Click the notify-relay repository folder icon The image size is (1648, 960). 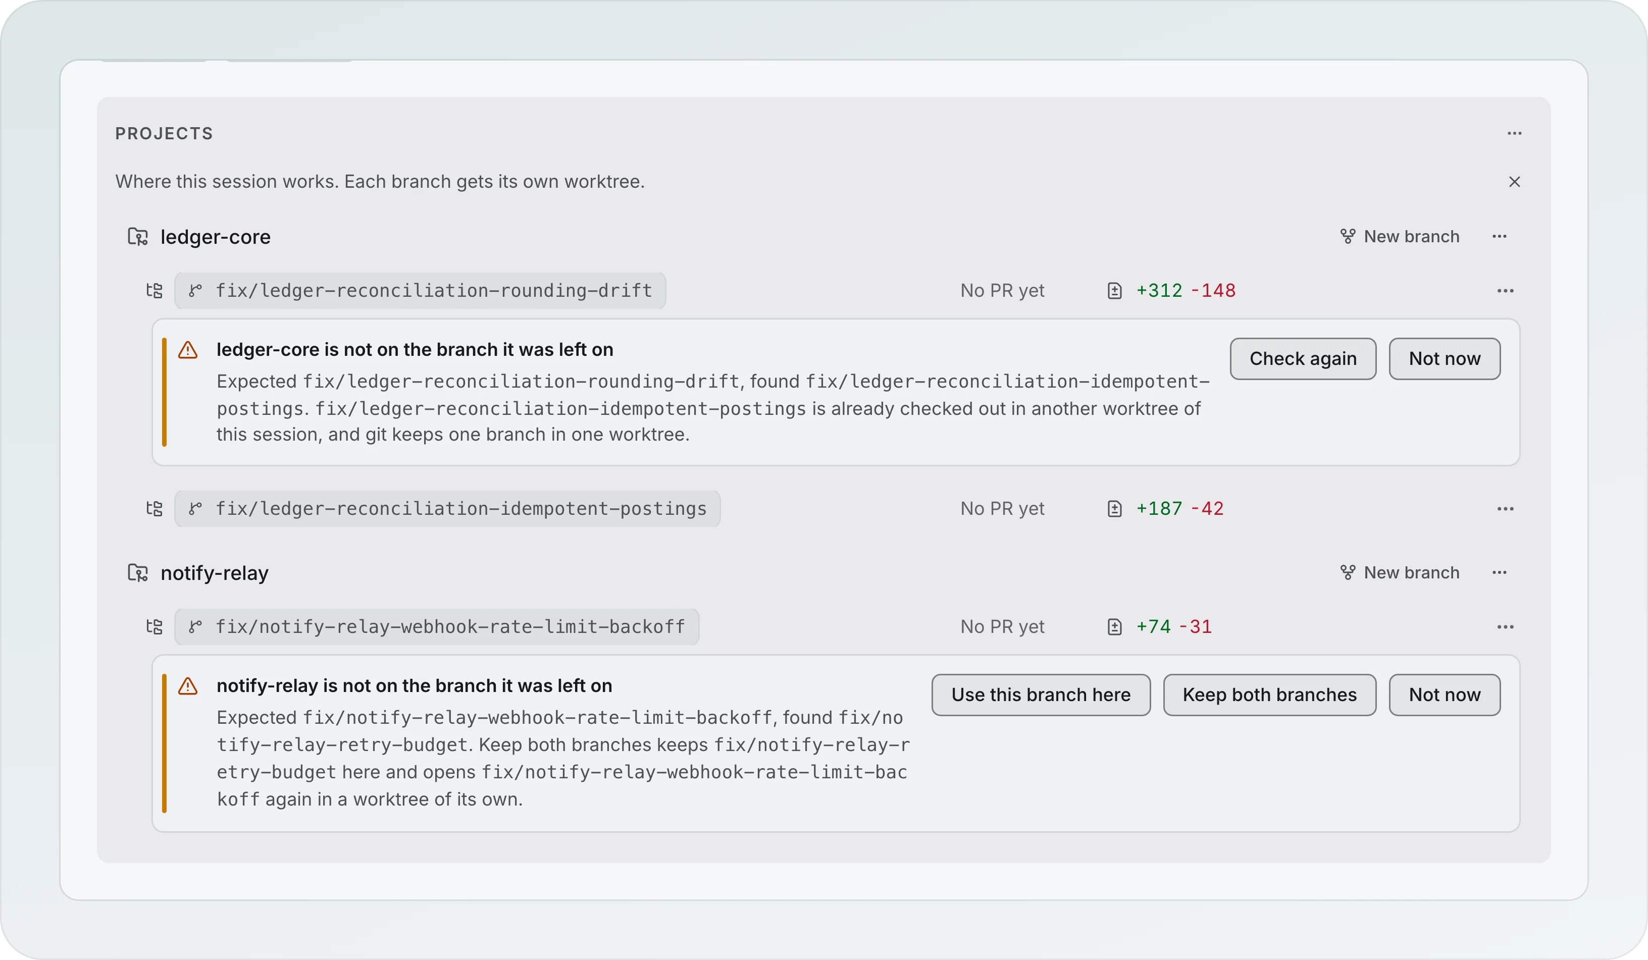pyautogui.click(x=137, y=573)
